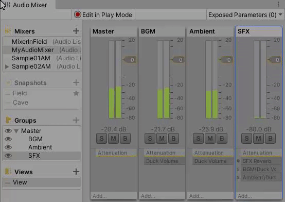Select the Cave snapshot

[42, 103]
